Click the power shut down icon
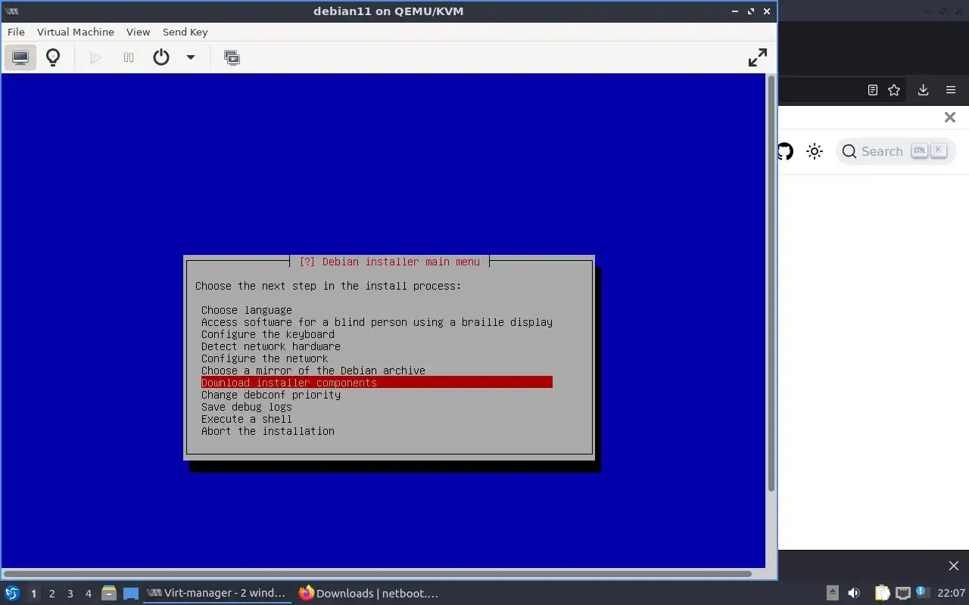This screenshot has height=605, width=969. pyautogui.click(x=161, y=57)
